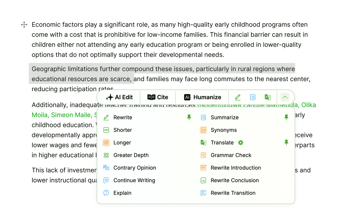Toggle the pin next to Translate
Screen dimensions: 360x221
click(x=286, y=143)
